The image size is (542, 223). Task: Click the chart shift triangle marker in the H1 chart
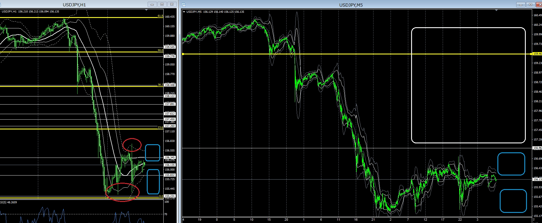point(147,10)
